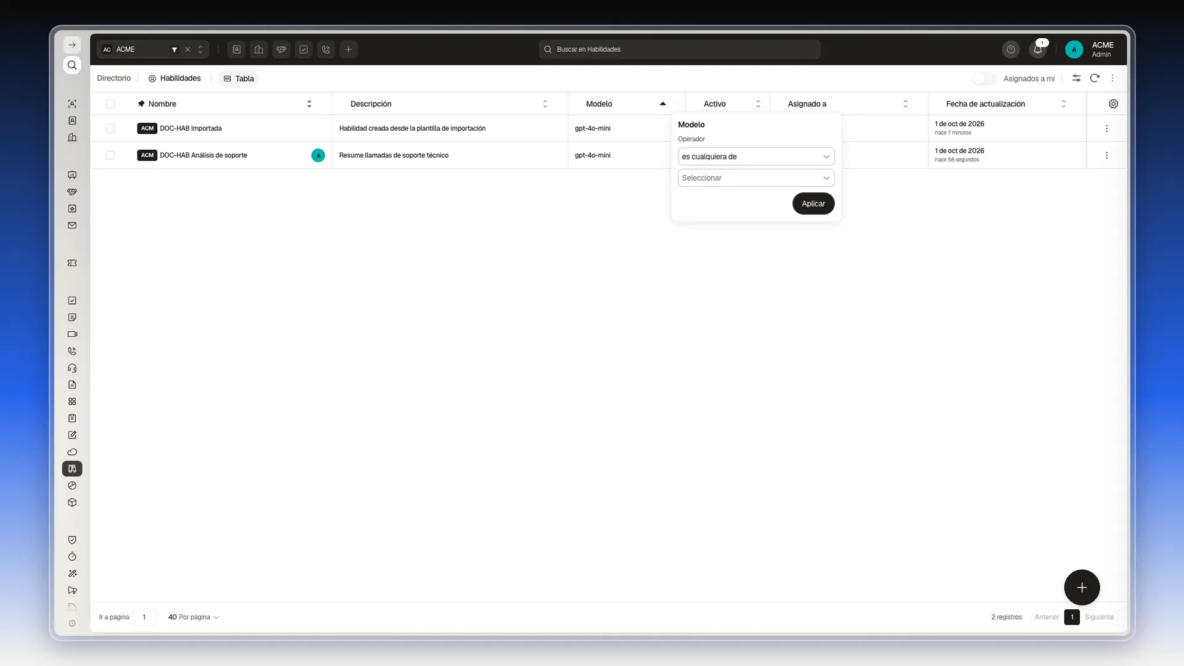Viewport: 1184px width, 666px height.
Task: Click the refresh table icon
Action: pyautogui.click(x=1095, y=78)
